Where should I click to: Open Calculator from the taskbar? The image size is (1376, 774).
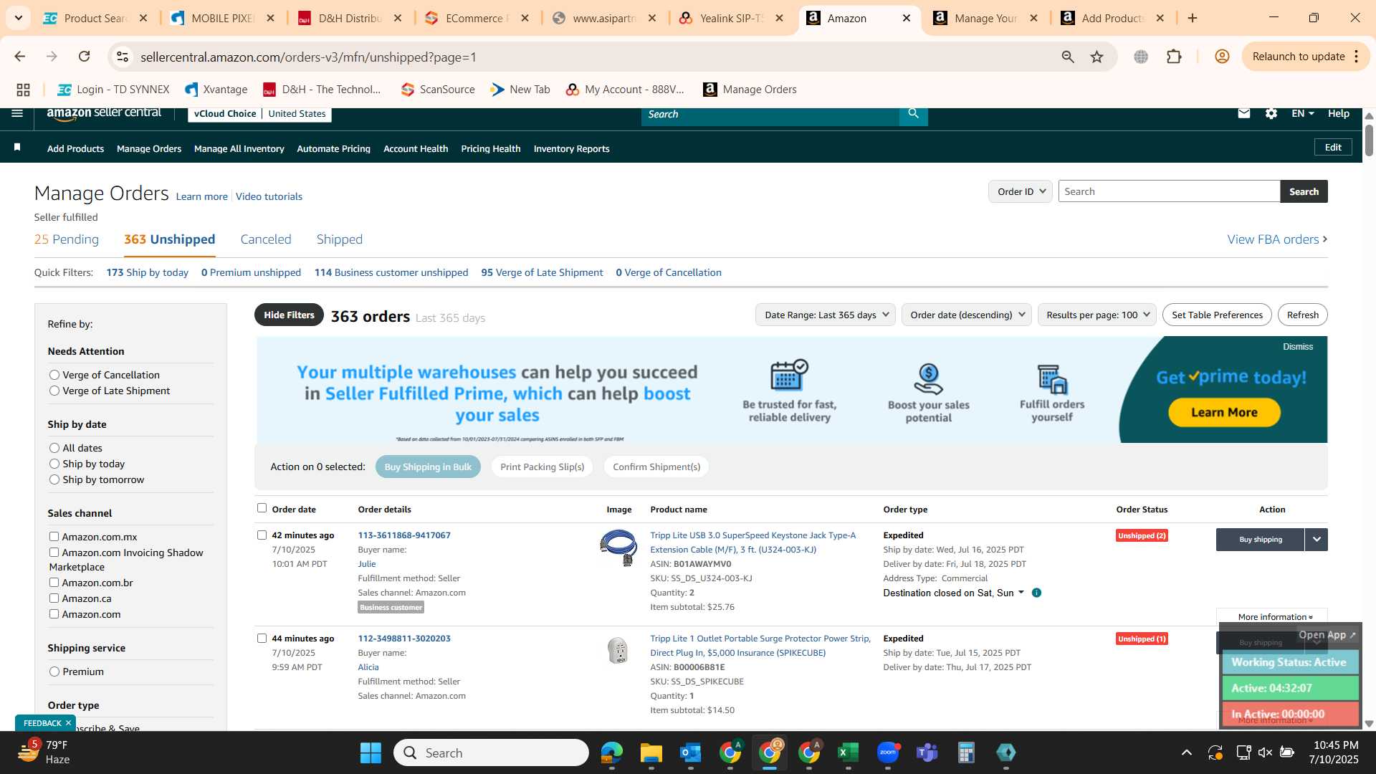[x=966, y=752]
